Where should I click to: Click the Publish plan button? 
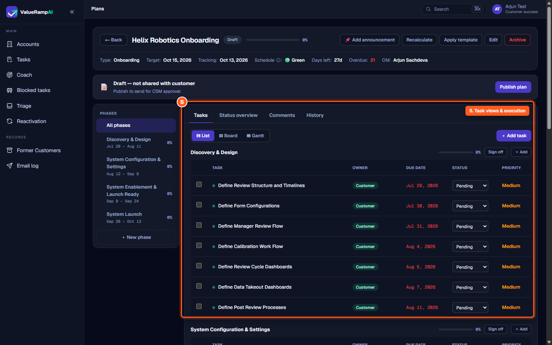tap(513, 87)
